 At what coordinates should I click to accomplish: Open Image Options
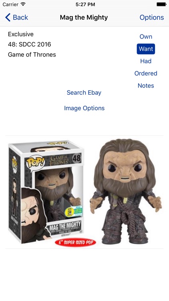pos(84,108)
